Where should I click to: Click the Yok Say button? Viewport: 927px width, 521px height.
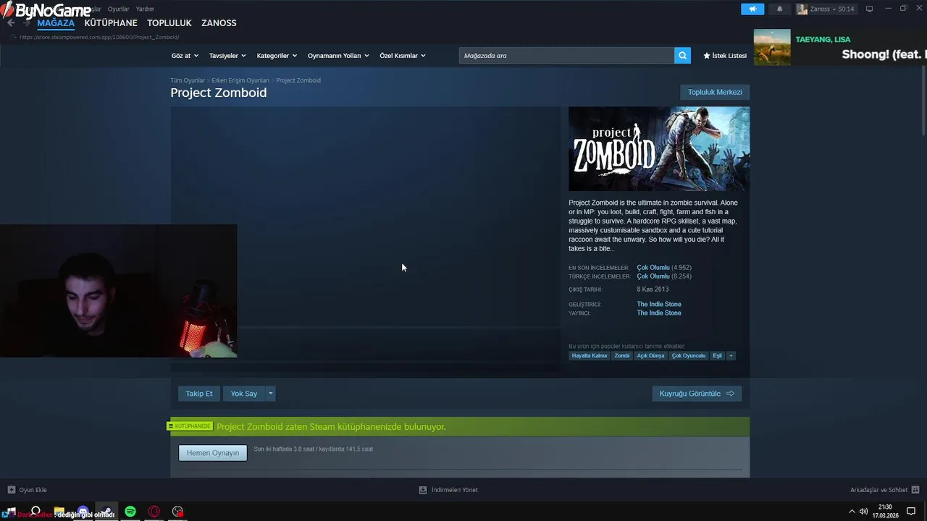tap(244, 394)
